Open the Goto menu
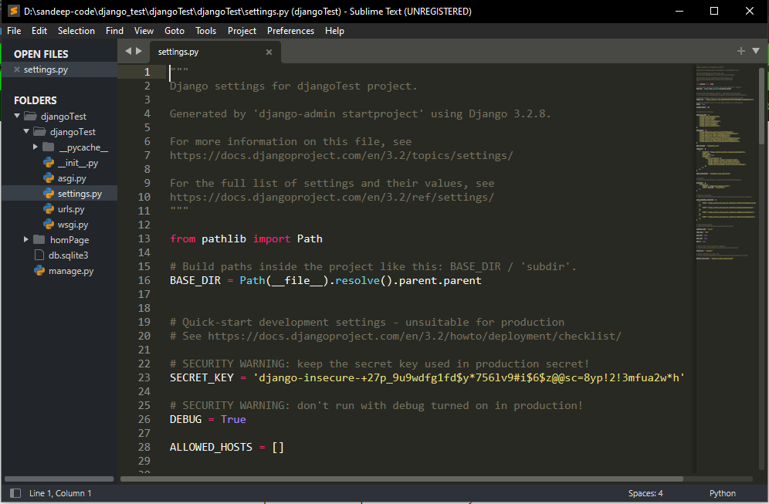This screenshot has width=769, height=504. click(x=174, y=31)
